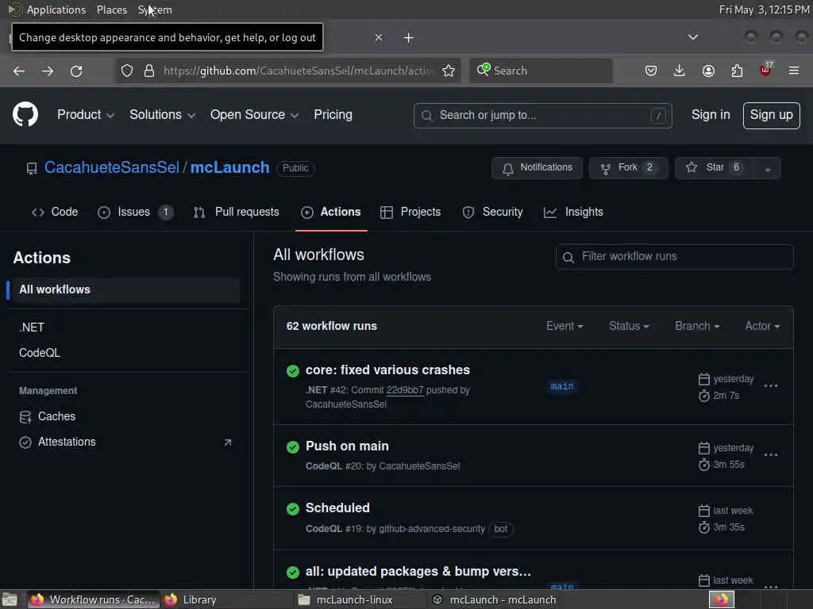This screenshot has height=609, width=813.
Task: Click the Sign up button
Action: (771, 116)
